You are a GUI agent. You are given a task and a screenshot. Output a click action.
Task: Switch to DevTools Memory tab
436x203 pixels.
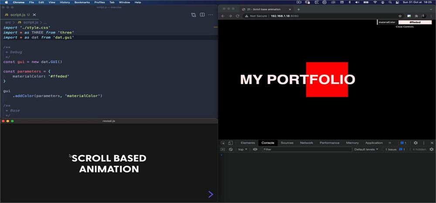pyautogui.click(x=352, y=143)
